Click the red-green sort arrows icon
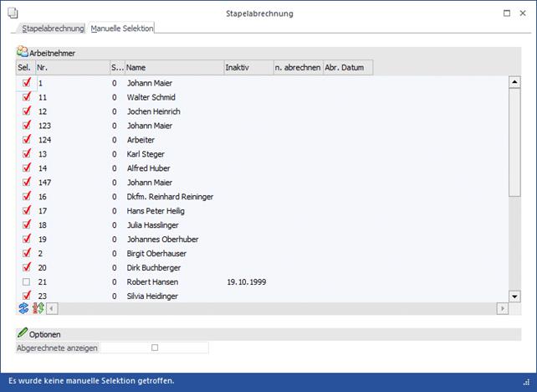The image size is (537, 392). pos(38,308)
